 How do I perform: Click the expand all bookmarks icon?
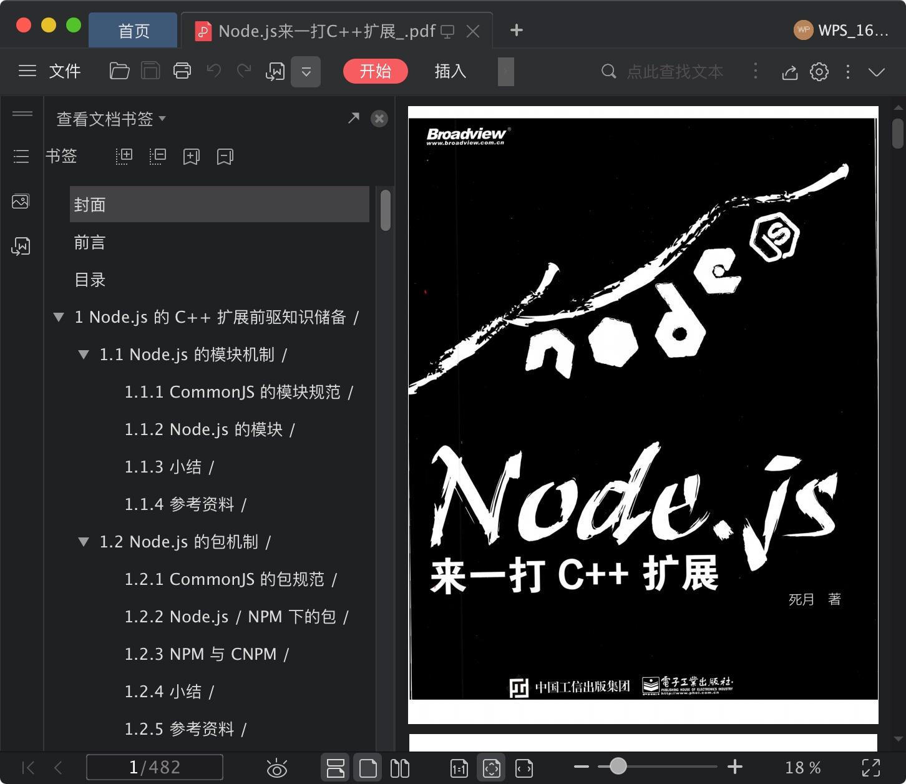124,156
